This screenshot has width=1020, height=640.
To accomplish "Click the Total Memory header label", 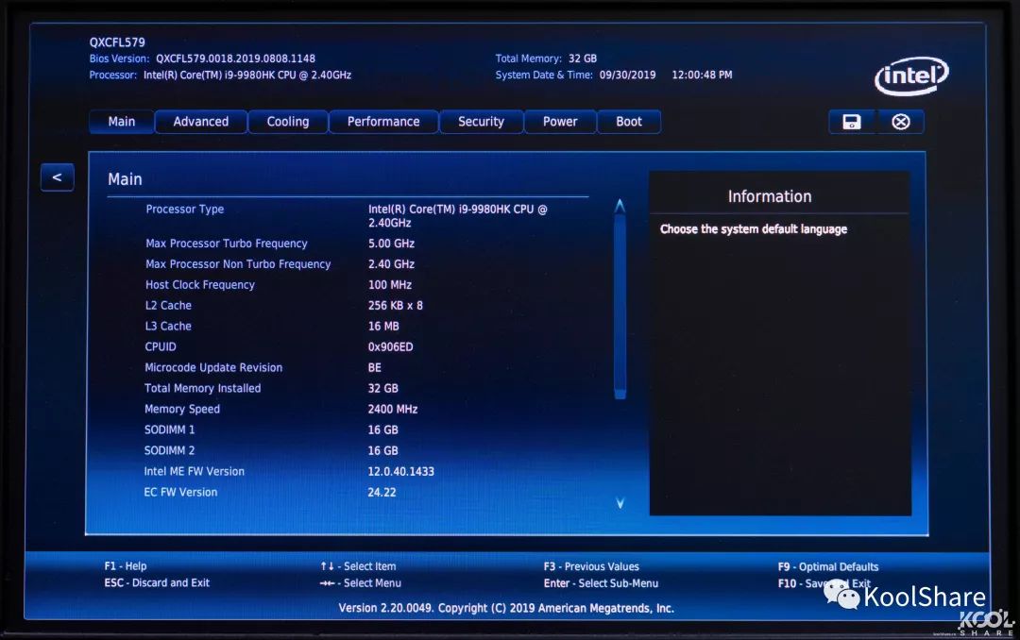I will click(528, 59).
